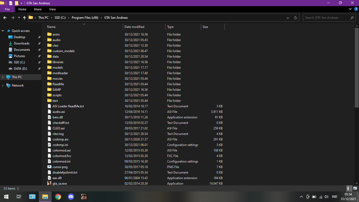Collapse the Quick access tree node
The image size is (359, 202).
pos(3,31)
